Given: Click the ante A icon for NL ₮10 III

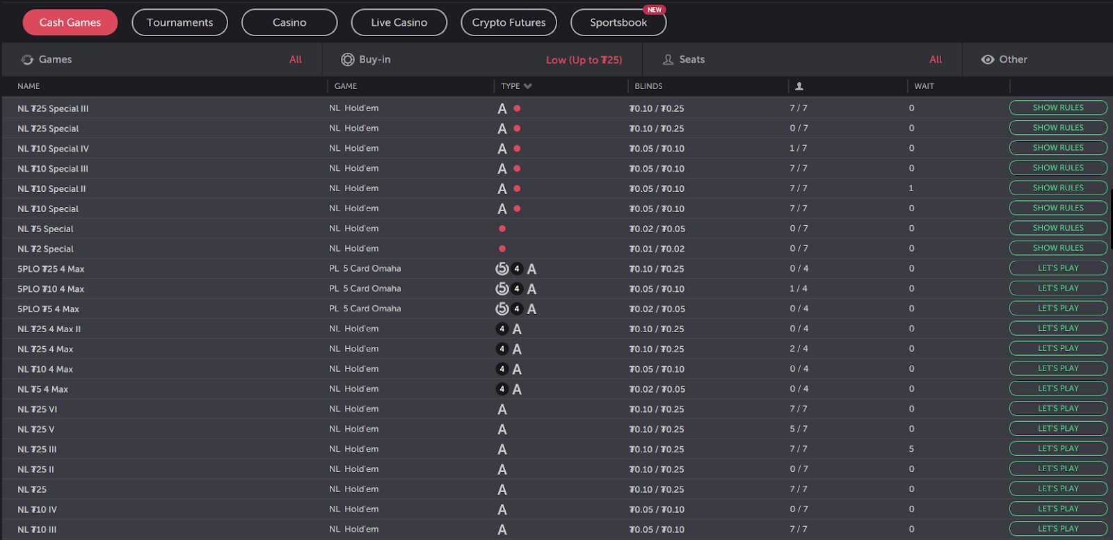Looking at the screenshot, I should coord(502,530).
